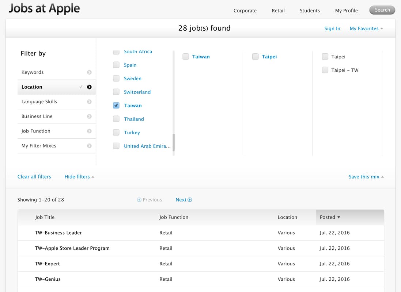Uncheck the Taiwan country checkbox
This screenshot has height=292, width=401.
(x=116, y=105)
